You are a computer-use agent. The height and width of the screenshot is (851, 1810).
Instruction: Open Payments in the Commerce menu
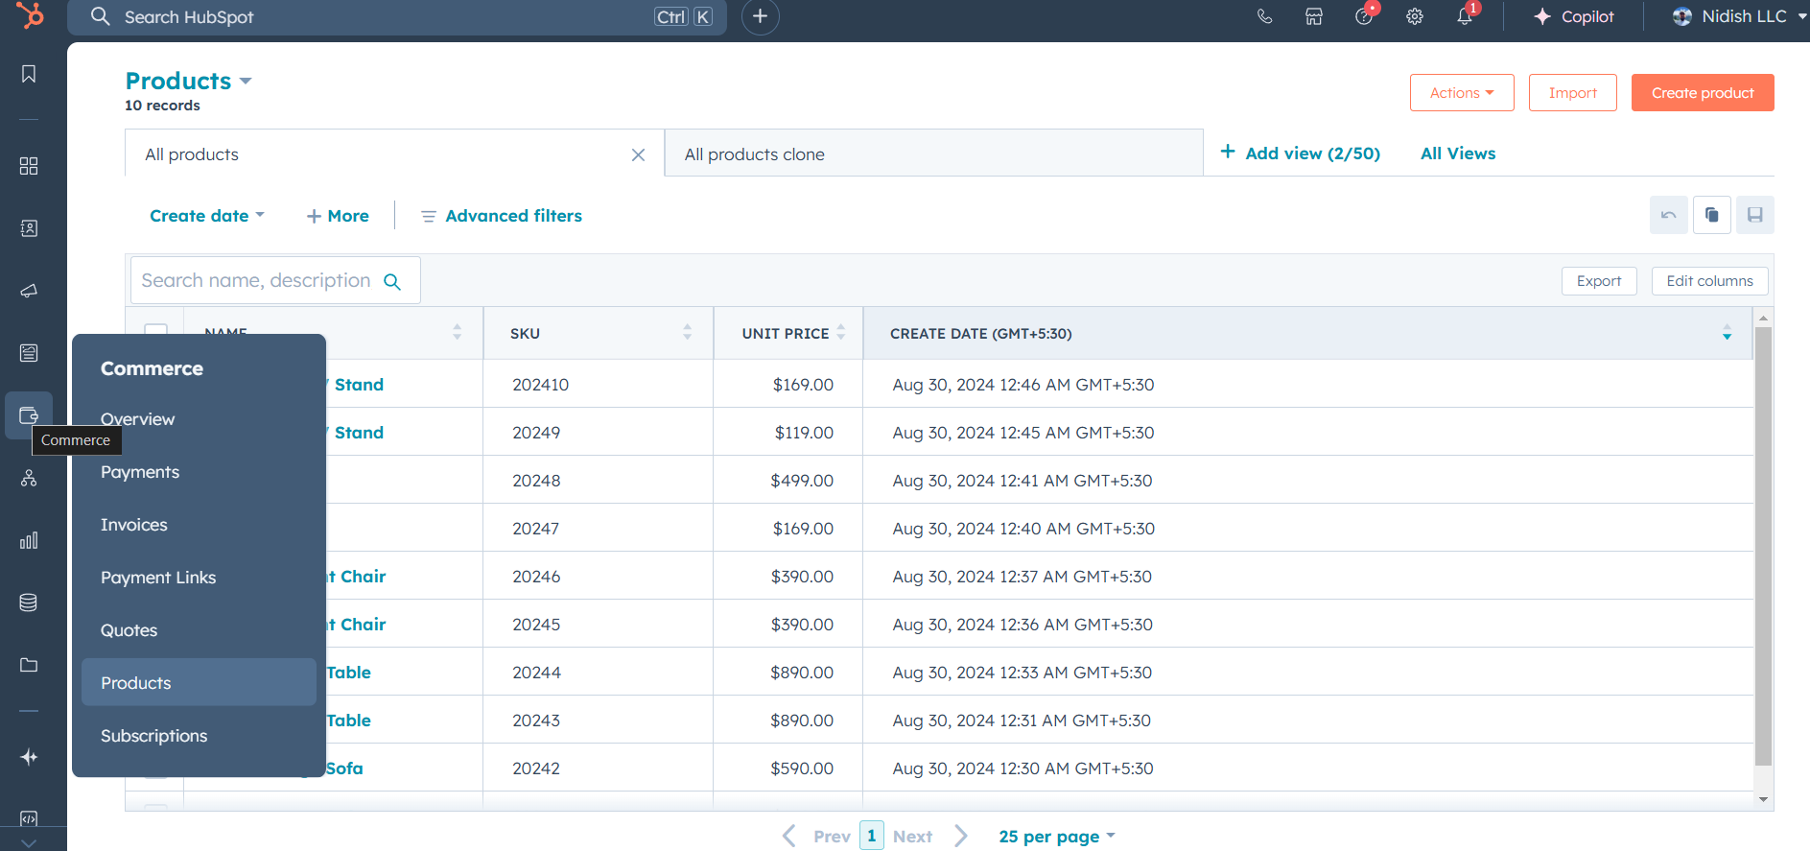click(140, 472)
